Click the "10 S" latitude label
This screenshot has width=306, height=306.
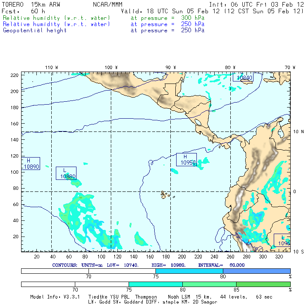pyautogui.click(x=299, y=252)
